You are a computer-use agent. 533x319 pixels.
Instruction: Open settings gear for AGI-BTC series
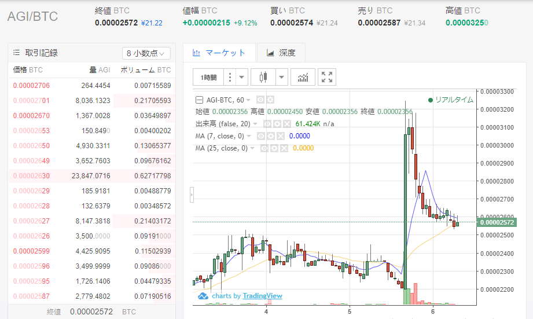(x=270, y=100)
